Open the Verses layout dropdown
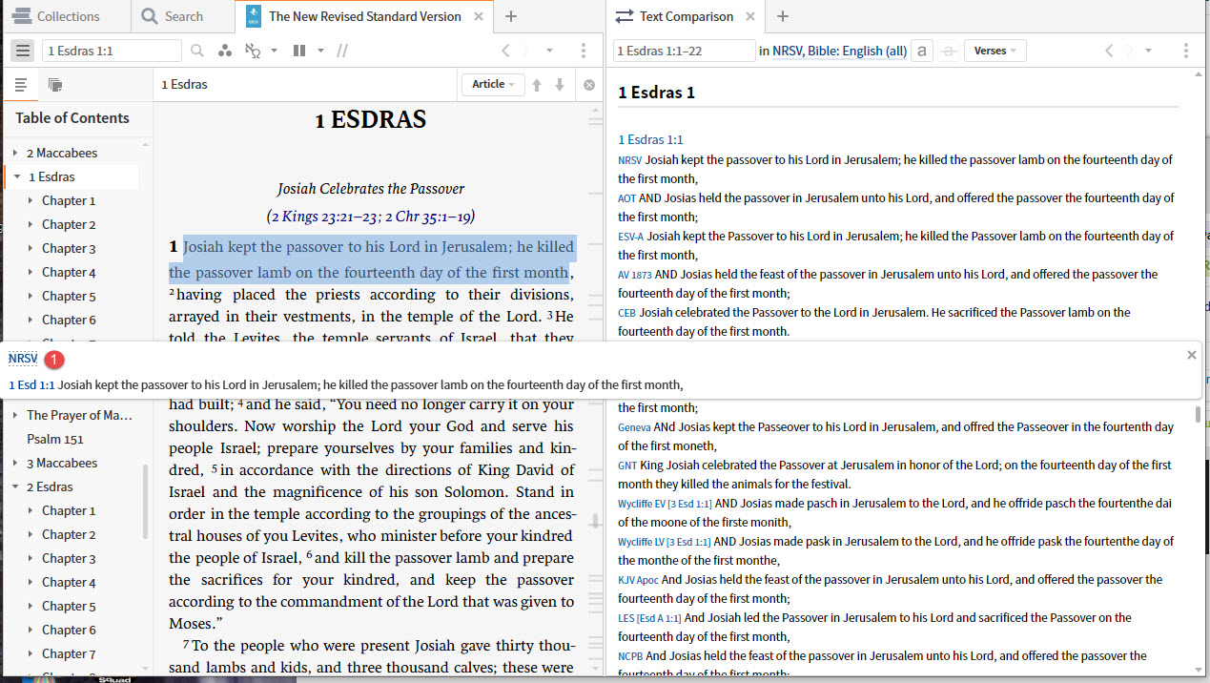1210x683 pixels. tap(995, 51)
